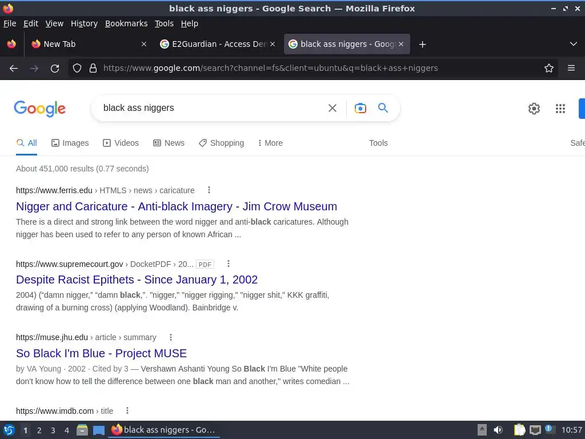Image resolution: width=585 pixels, height=439 pixels.
Task: Select the All results tab
Action: coord(26,143)
